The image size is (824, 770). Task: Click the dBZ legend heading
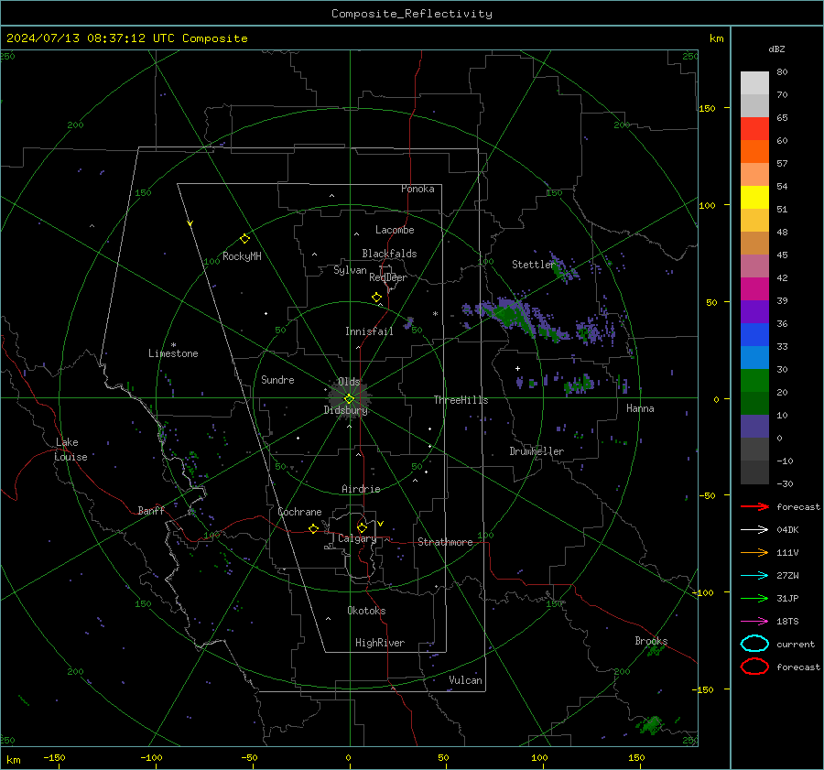coord(776,49)
